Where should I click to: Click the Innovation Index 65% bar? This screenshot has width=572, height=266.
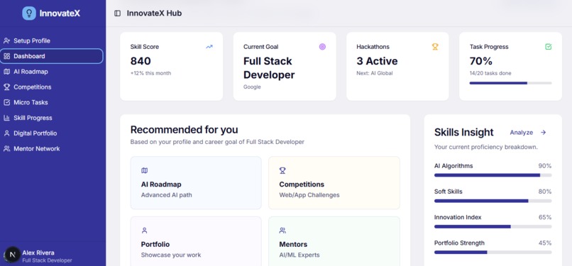coord(493,227)
